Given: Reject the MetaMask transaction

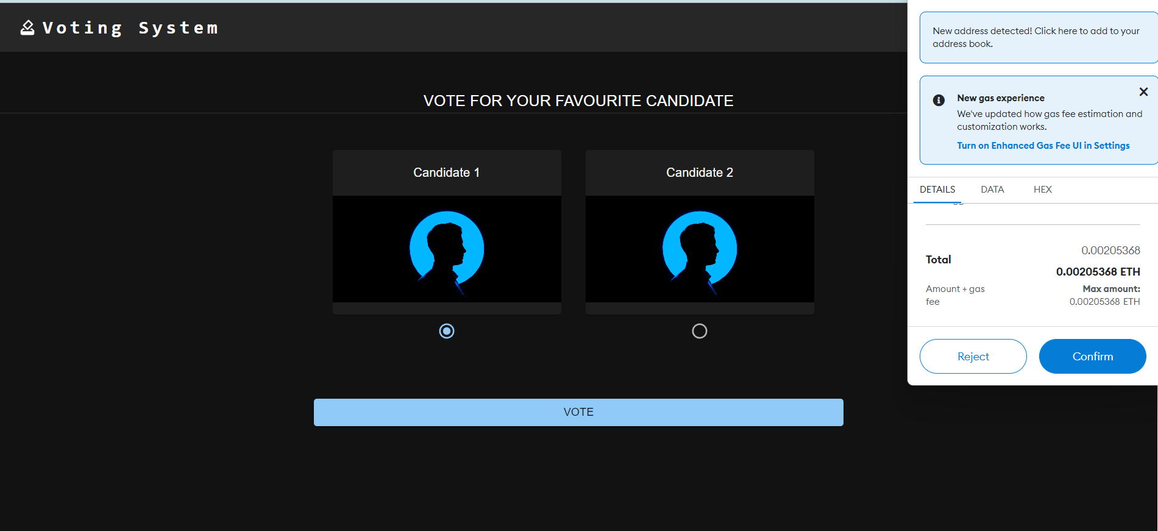Looking at the screenshot, I should click(x=973, y=356).
